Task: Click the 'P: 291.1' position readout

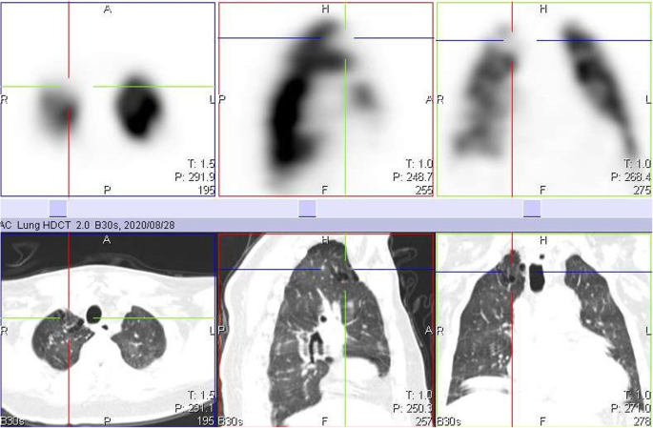Action: point(194,408)
